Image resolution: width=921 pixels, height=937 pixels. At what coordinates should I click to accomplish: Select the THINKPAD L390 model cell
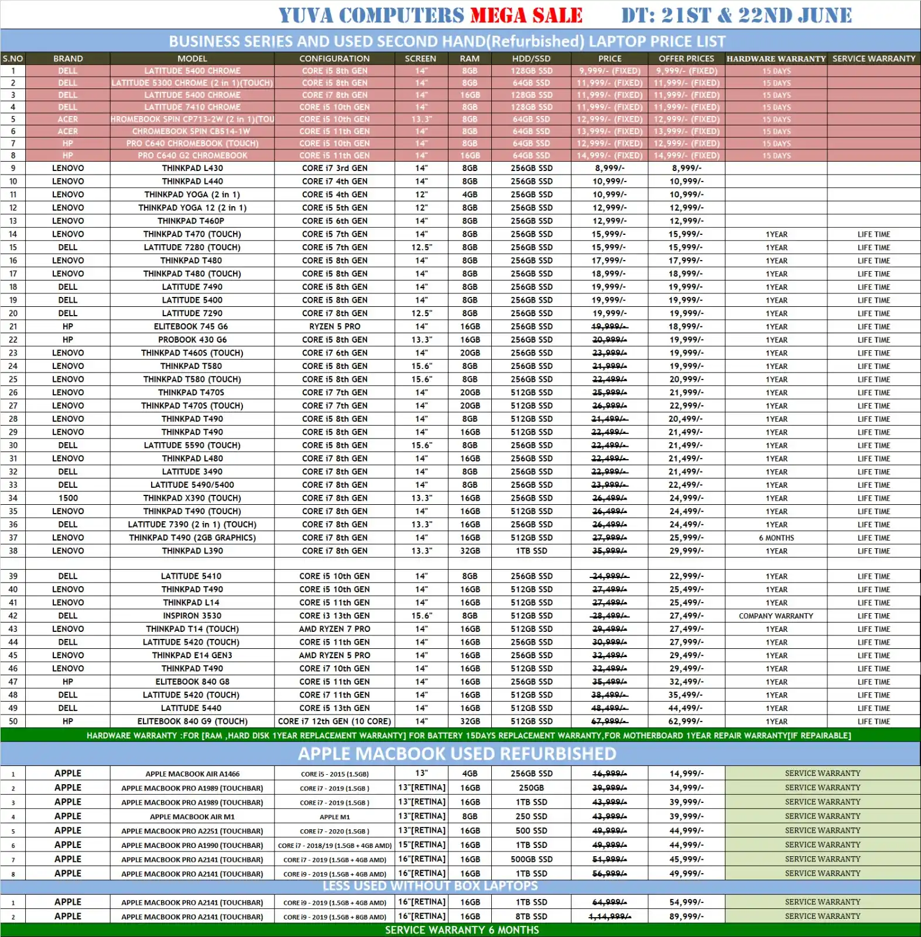[x=192, y=551]
